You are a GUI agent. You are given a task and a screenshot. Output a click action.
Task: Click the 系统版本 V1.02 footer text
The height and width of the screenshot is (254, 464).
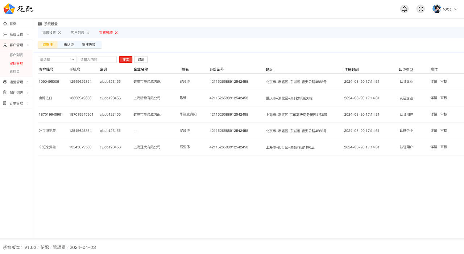(x=20, y=247)
